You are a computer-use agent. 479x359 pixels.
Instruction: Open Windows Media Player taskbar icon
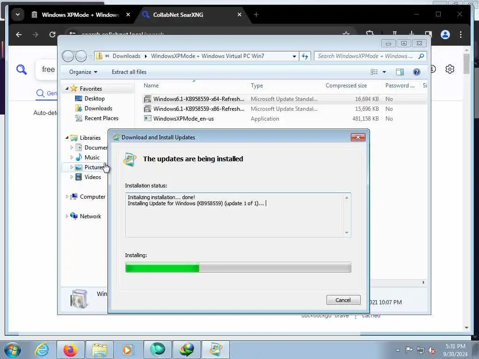[x=127, y=350]
